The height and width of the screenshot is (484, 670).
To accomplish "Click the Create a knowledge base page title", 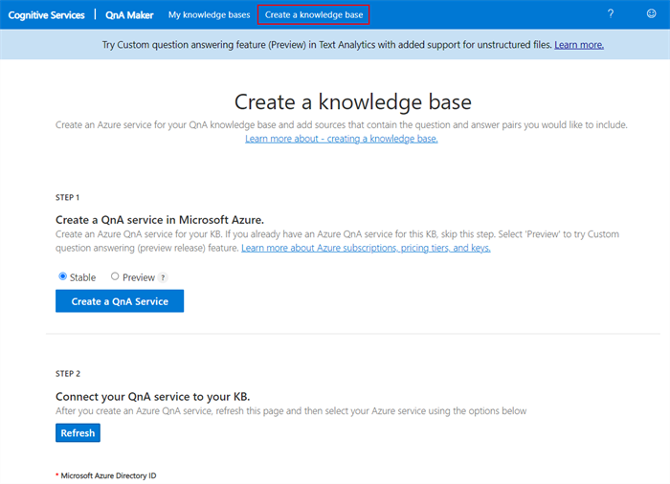I will click(353, 102).
